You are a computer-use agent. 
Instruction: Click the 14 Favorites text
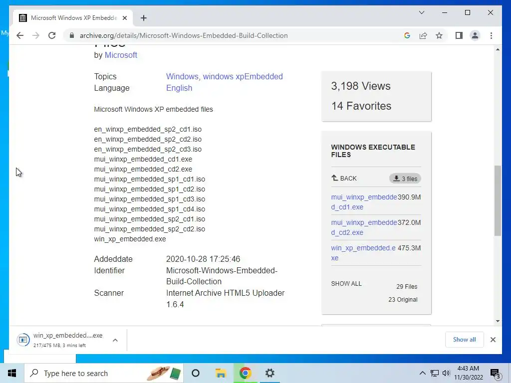361,106
